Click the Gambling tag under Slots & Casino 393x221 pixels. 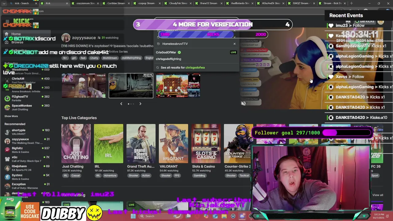199,176
